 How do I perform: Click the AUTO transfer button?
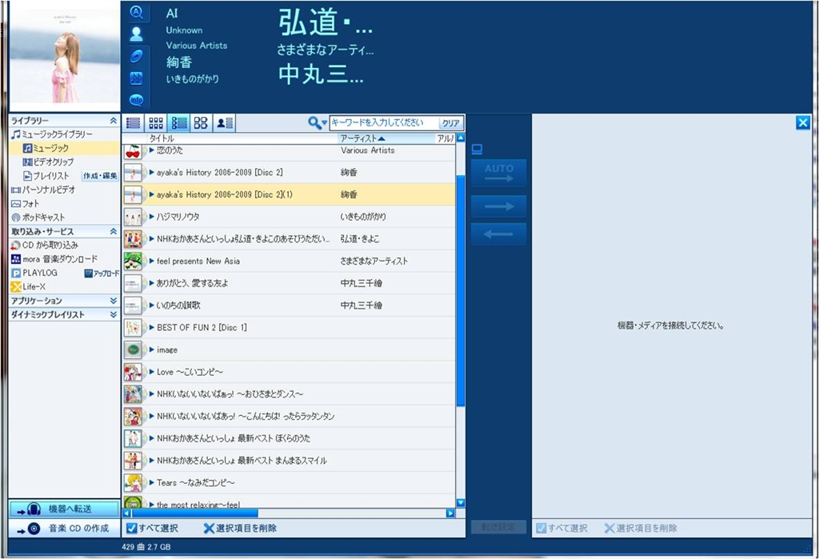(499, 173)
